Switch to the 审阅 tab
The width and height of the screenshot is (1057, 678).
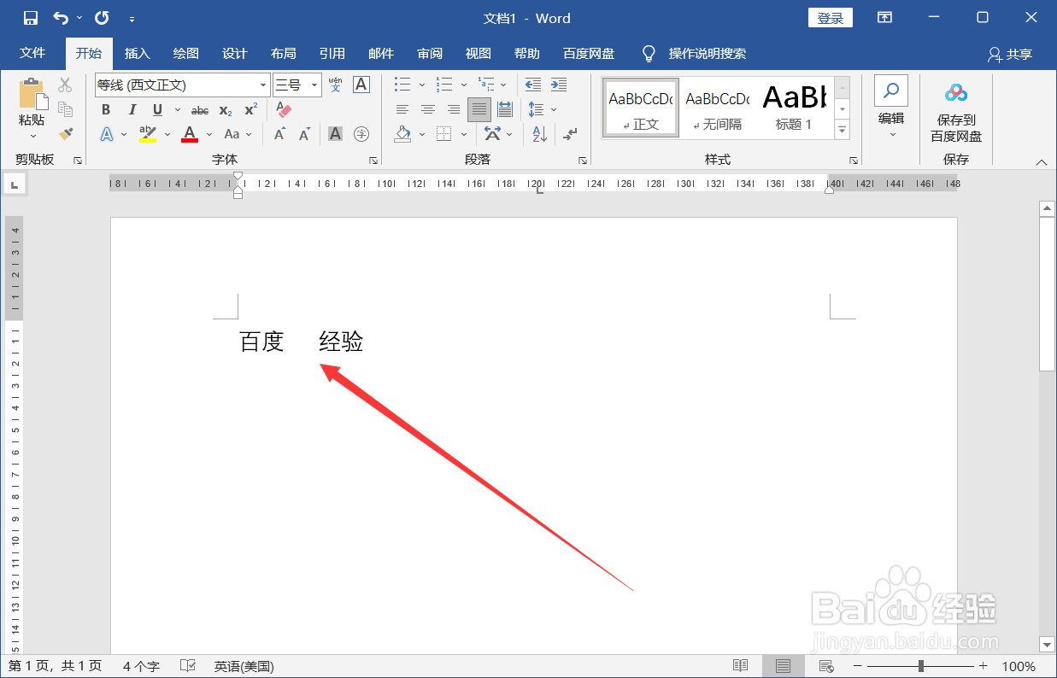pos(430,53)
